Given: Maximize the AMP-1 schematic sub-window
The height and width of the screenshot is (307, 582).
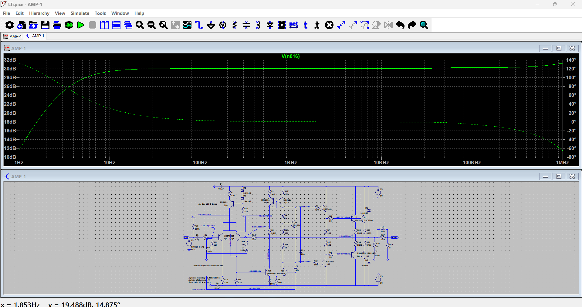Looking at the screenshot, I should [x=559, y=176].
